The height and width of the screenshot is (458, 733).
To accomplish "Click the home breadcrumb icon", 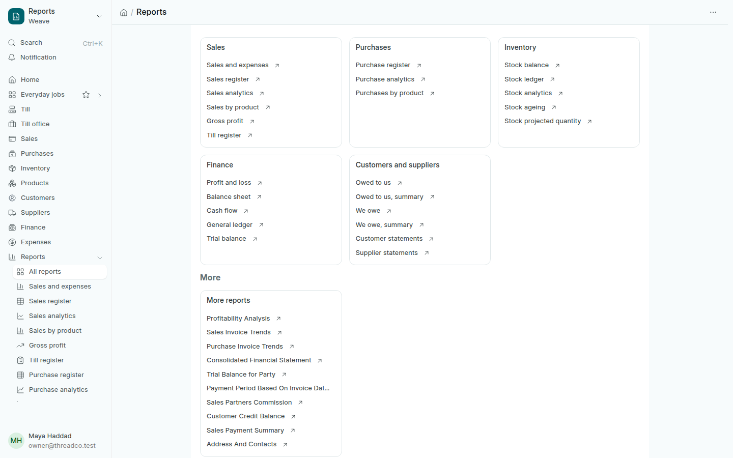I will coord(124,13).
